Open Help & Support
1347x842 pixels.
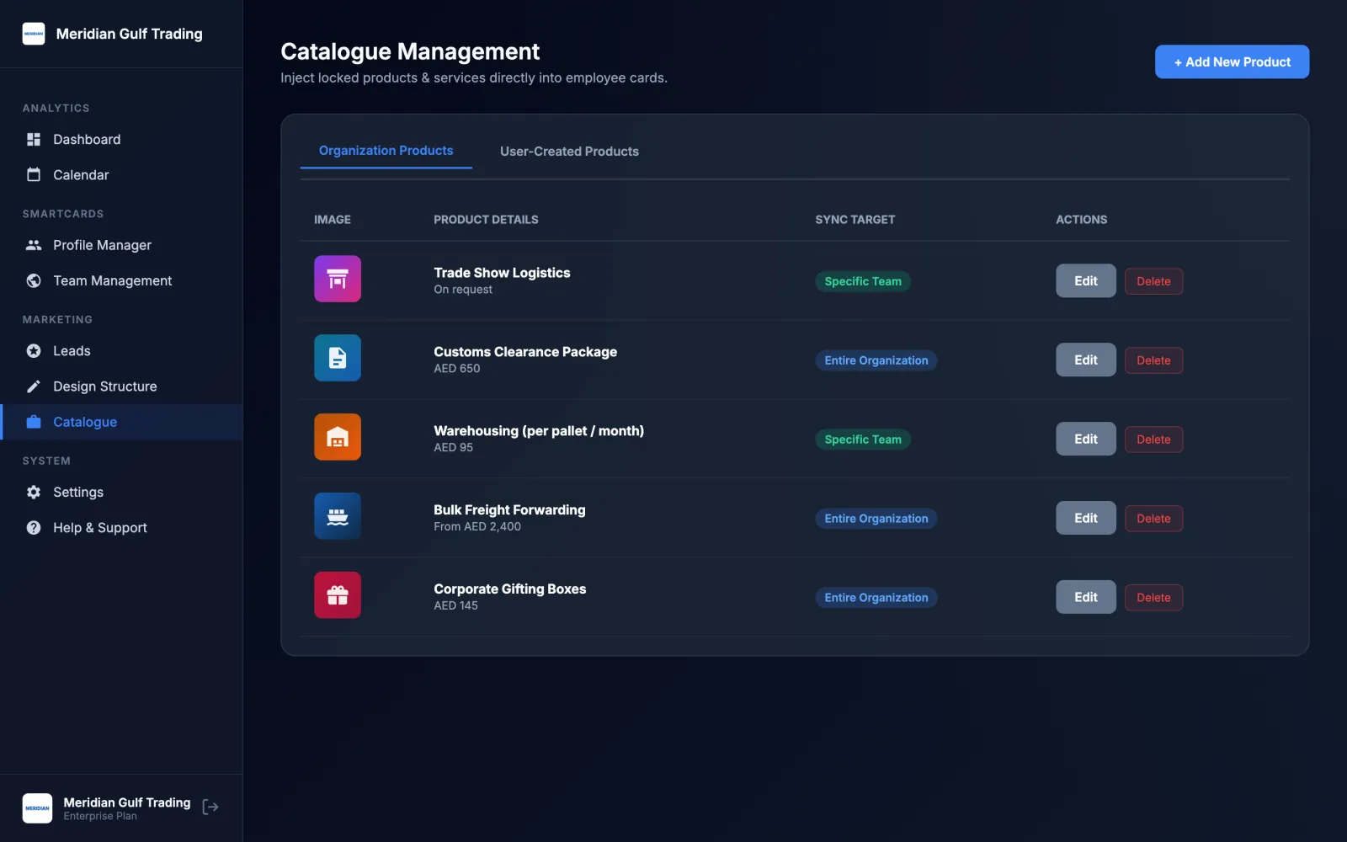(121, 528)
